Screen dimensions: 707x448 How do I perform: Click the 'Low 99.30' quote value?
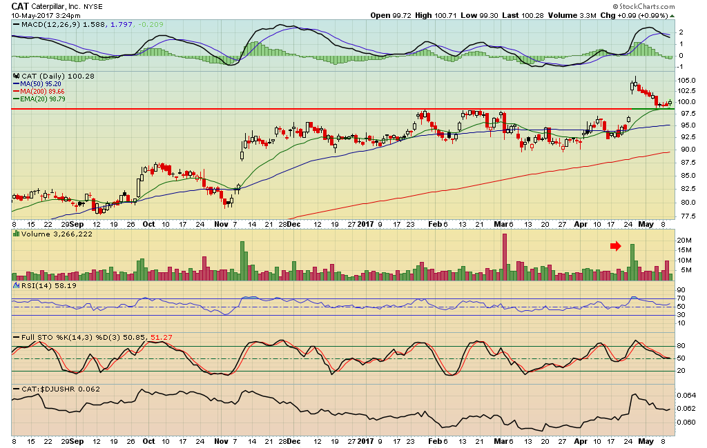[x=479, y=15]
